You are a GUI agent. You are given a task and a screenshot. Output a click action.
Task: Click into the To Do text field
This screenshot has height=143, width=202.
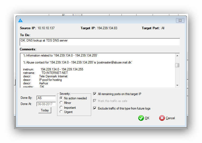coord(100,42)
